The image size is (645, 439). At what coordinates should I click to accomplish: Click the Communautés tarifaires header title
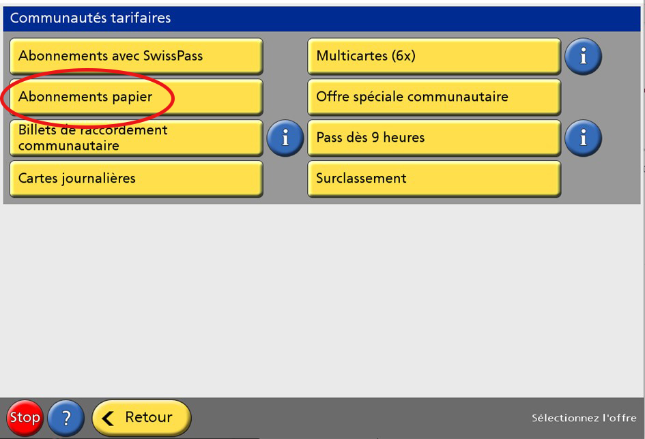[90, 18]
